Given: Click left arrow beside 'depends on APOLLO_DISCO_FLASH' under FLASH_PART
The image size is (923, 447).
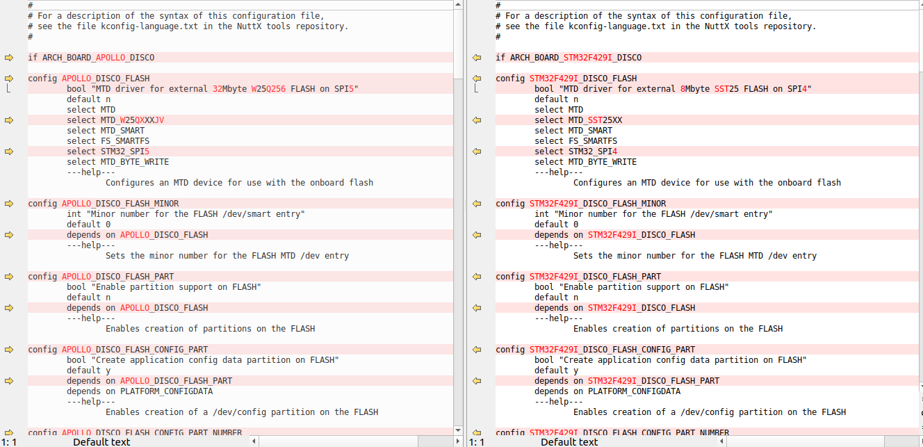Looking at the screenshot, I should [x=9, y=308].
